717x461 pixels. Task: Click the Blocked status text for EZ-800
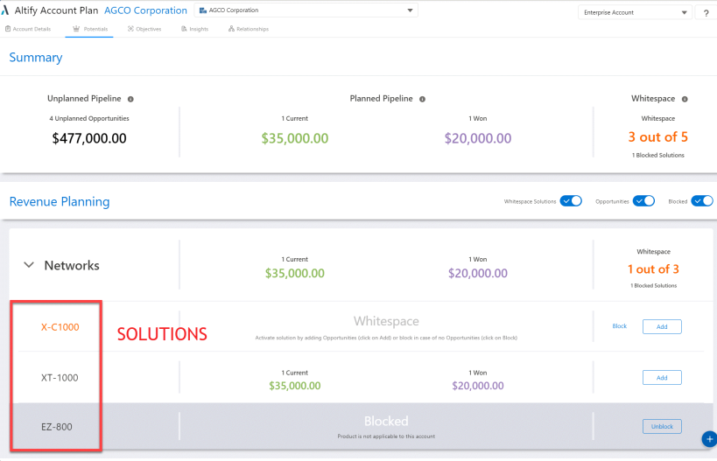386,422
